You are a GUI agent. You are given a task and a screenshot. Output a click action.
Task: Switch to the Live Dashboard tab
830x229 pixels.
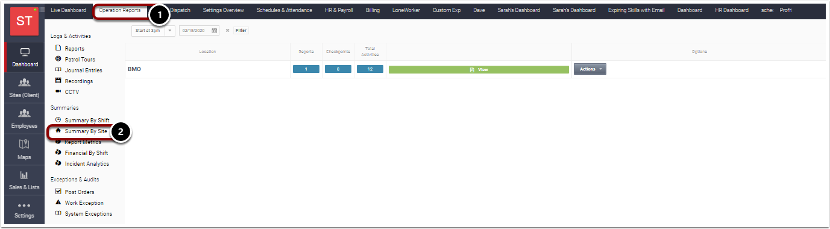69,10
